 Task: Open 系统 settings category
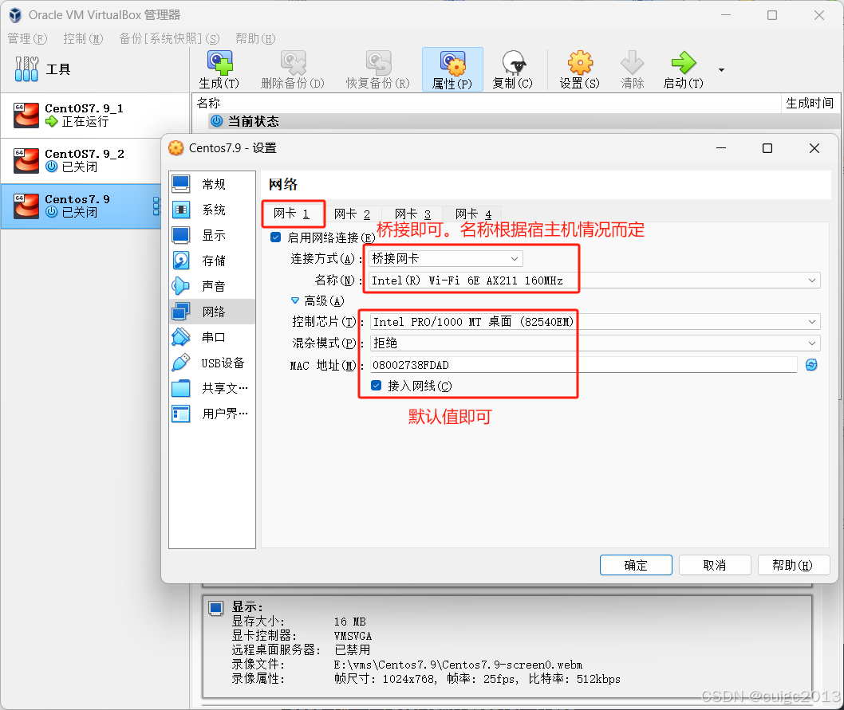[x=212, y=210]
